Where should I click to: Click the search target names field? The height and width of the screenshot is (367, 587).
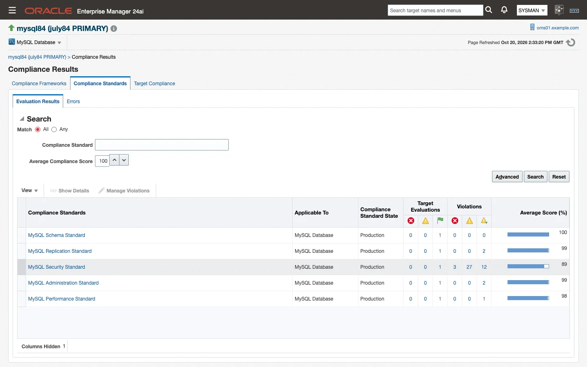(435, 11)
